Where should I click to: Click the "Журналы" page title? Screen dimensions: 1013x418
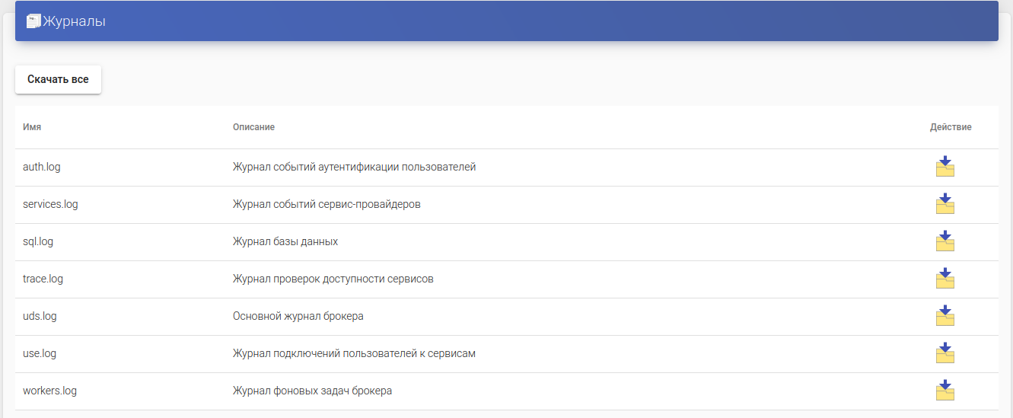pyautogui.click(x=75, y=21)
